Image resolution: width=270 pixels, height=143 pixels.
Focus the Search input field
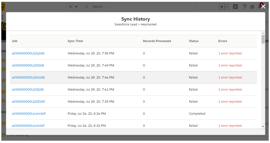tap(138, 7)
